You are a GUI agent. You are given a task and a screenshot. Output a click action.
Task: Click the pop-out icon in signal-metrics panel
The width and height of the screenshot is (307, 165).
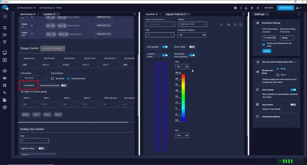coord(241,25)
